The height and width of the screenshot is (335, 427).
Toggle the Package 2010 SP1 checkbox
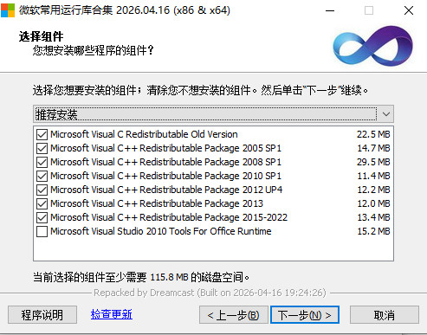(42, 176)
